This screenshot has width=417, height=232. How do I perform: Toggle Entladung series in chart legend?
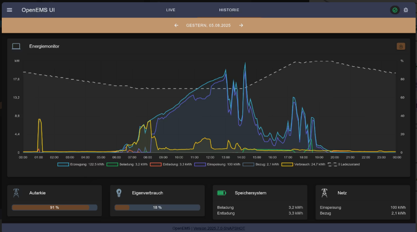(x=171, y=164)
